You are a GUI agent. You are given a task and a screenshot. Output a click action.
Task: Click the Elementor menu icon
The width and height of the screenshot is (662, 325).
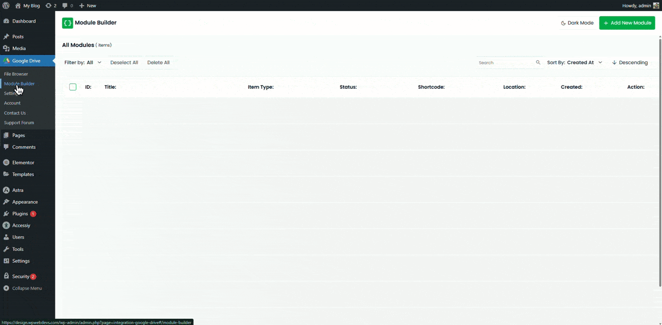pos(8,162)
